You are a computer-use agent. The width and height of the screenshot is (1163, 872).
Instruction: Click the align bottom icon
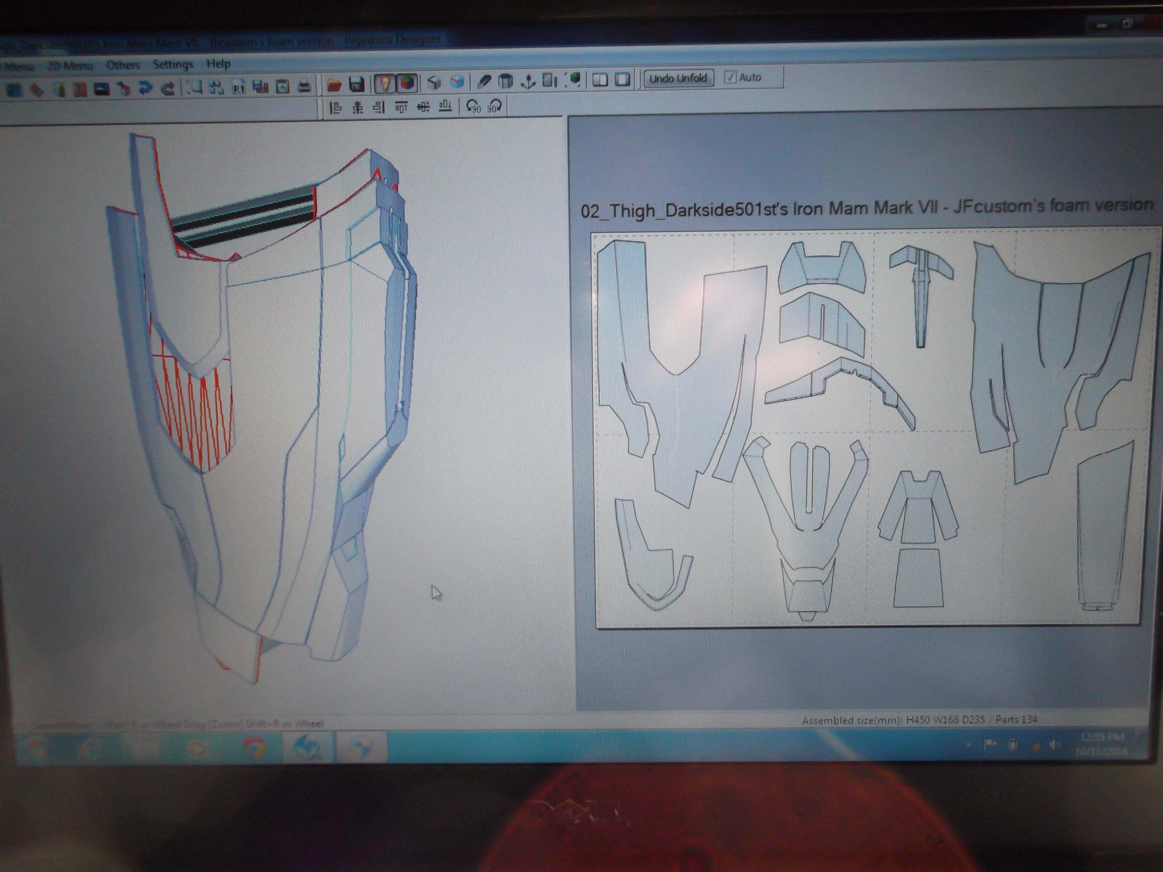click(x=445, y=106)
